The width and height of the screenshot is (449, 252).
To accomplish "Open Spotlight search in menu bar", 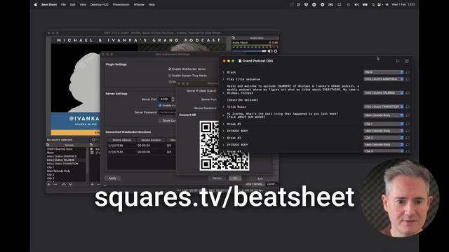I will pos(373,5).
